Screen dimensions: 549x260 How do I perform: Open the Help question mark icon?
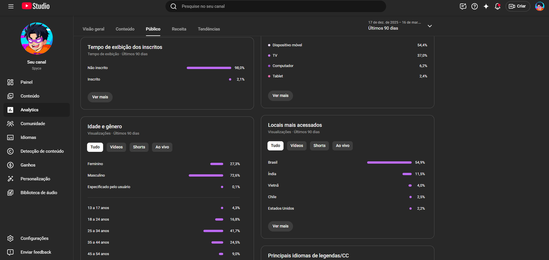coord(475,6)
